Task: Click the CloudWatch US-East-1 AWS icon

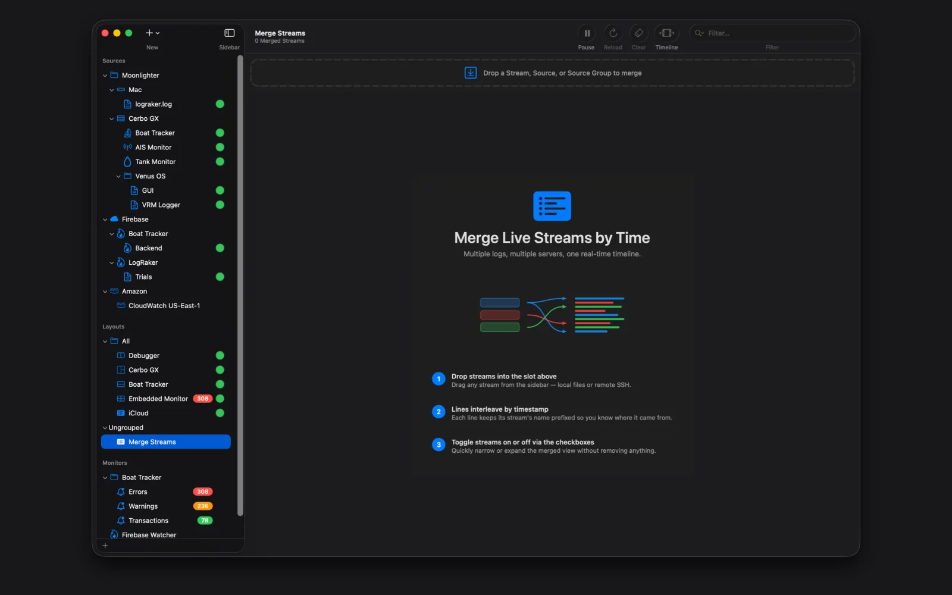Action: pyautogui.click(x=121, y=305)
